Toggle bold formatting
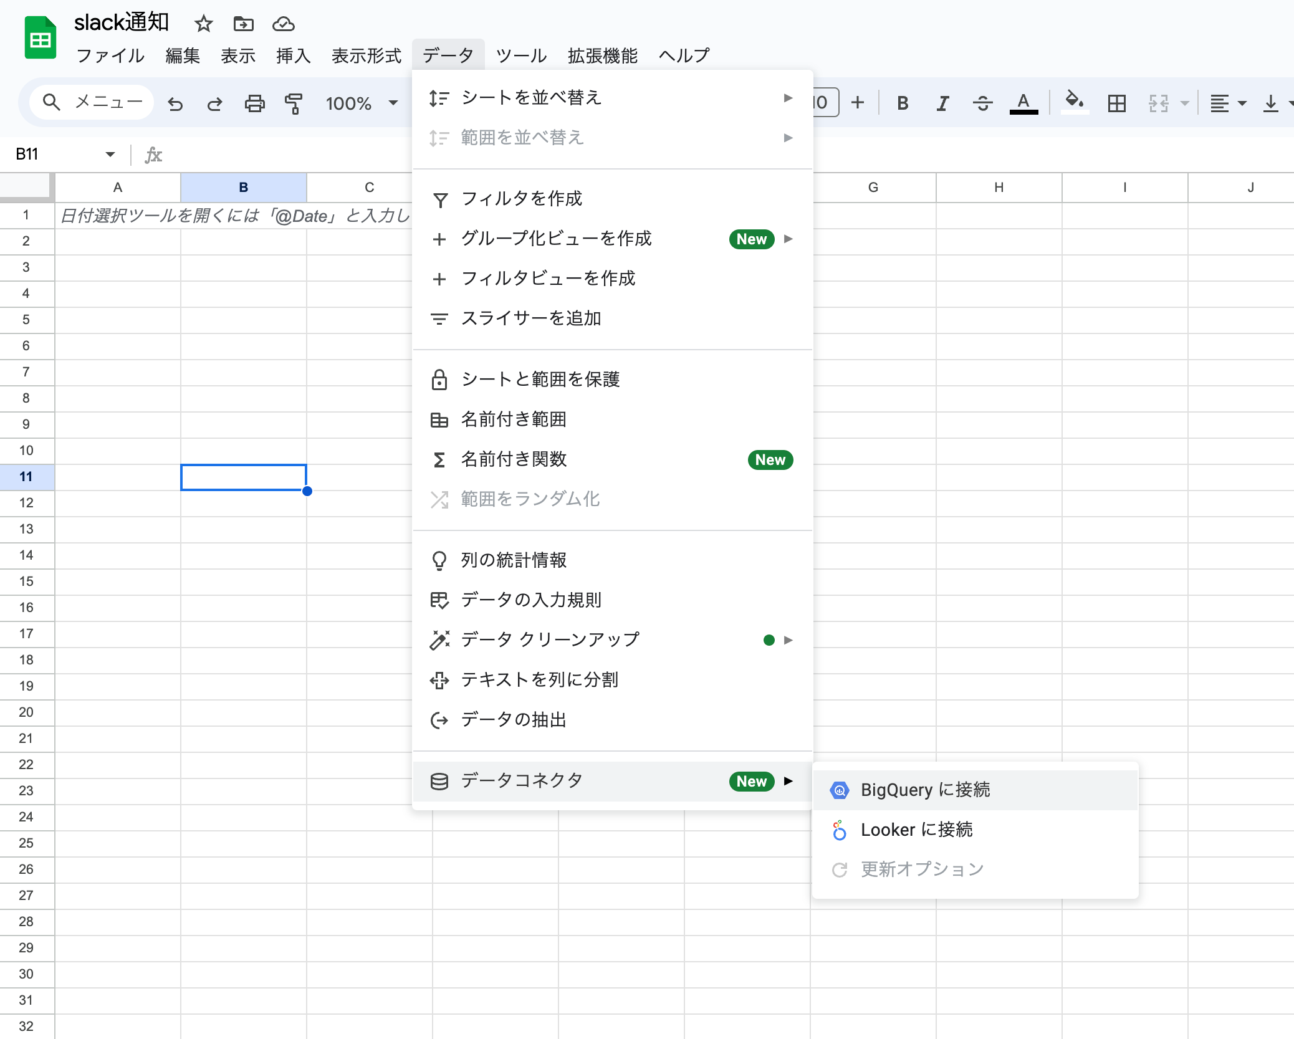 903,103
